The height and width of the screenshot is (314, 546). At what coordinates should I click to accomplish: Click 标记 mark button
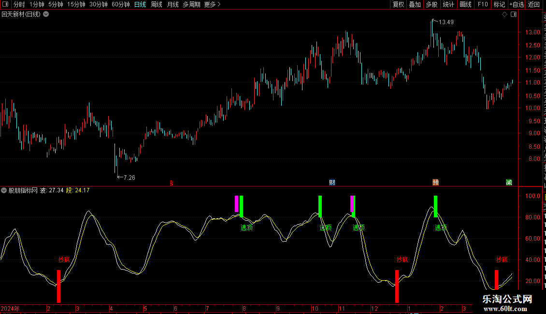[x=499, y=4]
